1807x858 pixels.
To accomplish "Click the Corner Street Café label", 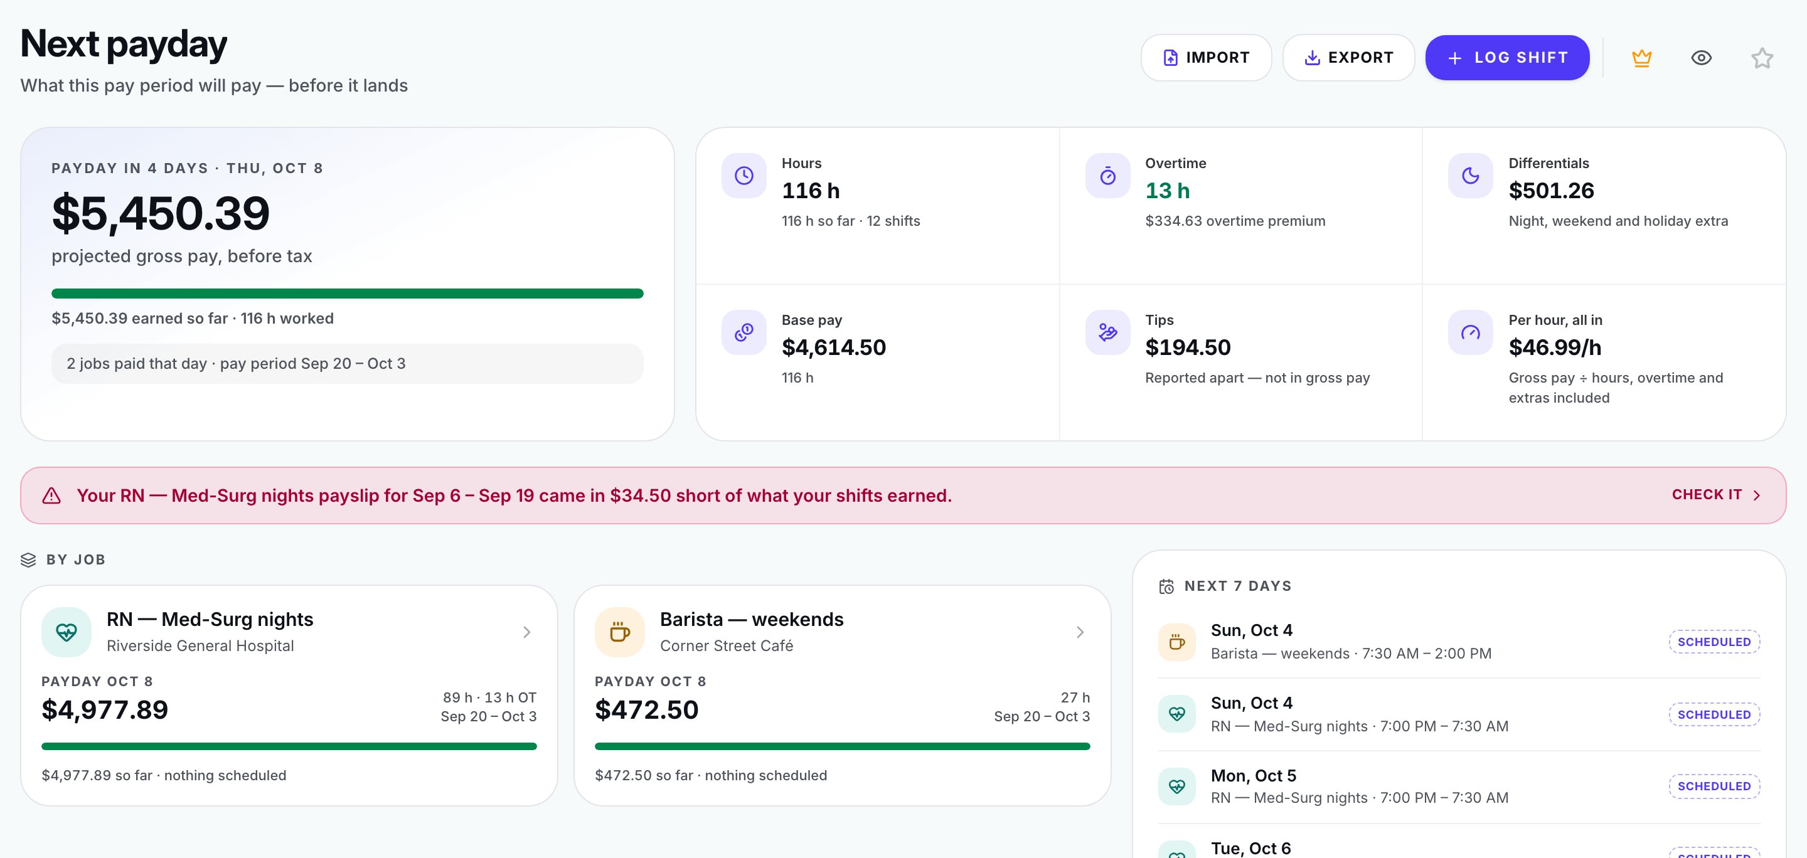I will (726, 645).
